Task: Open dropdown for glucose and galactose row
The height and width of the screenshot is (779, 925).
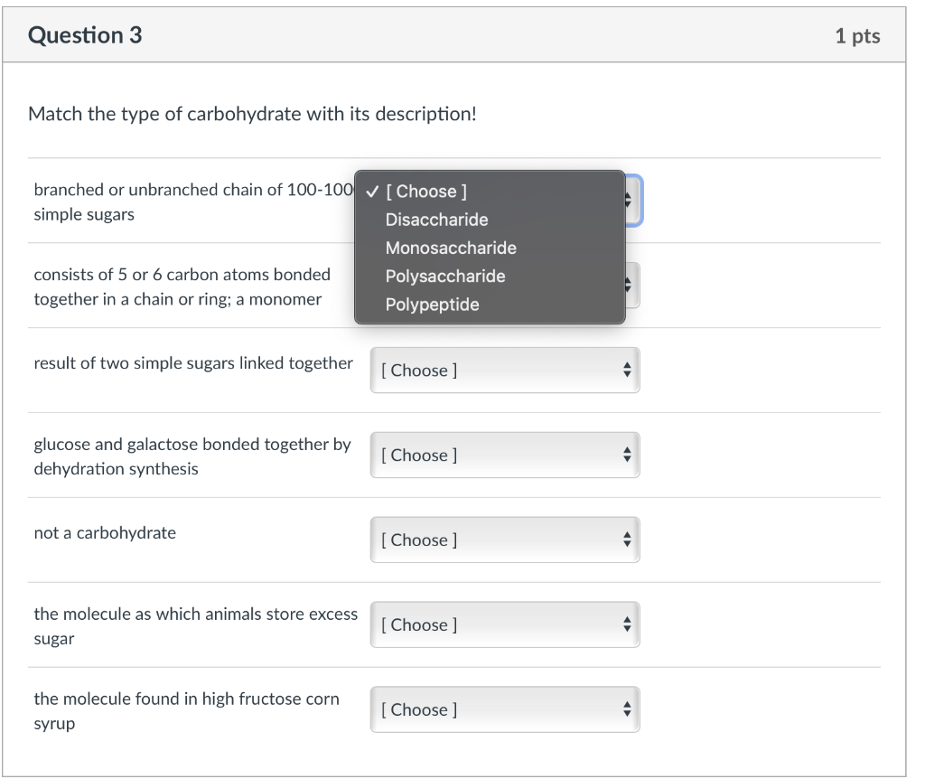Action: point(504,455)
